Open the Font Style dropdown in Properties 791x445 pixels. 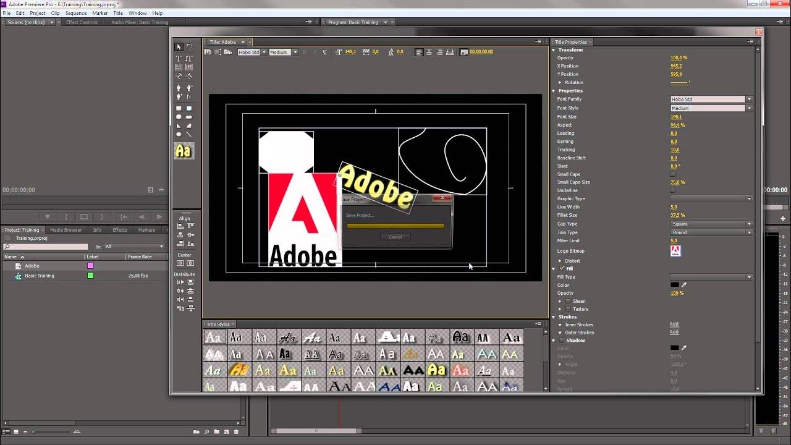pos(711,108)
